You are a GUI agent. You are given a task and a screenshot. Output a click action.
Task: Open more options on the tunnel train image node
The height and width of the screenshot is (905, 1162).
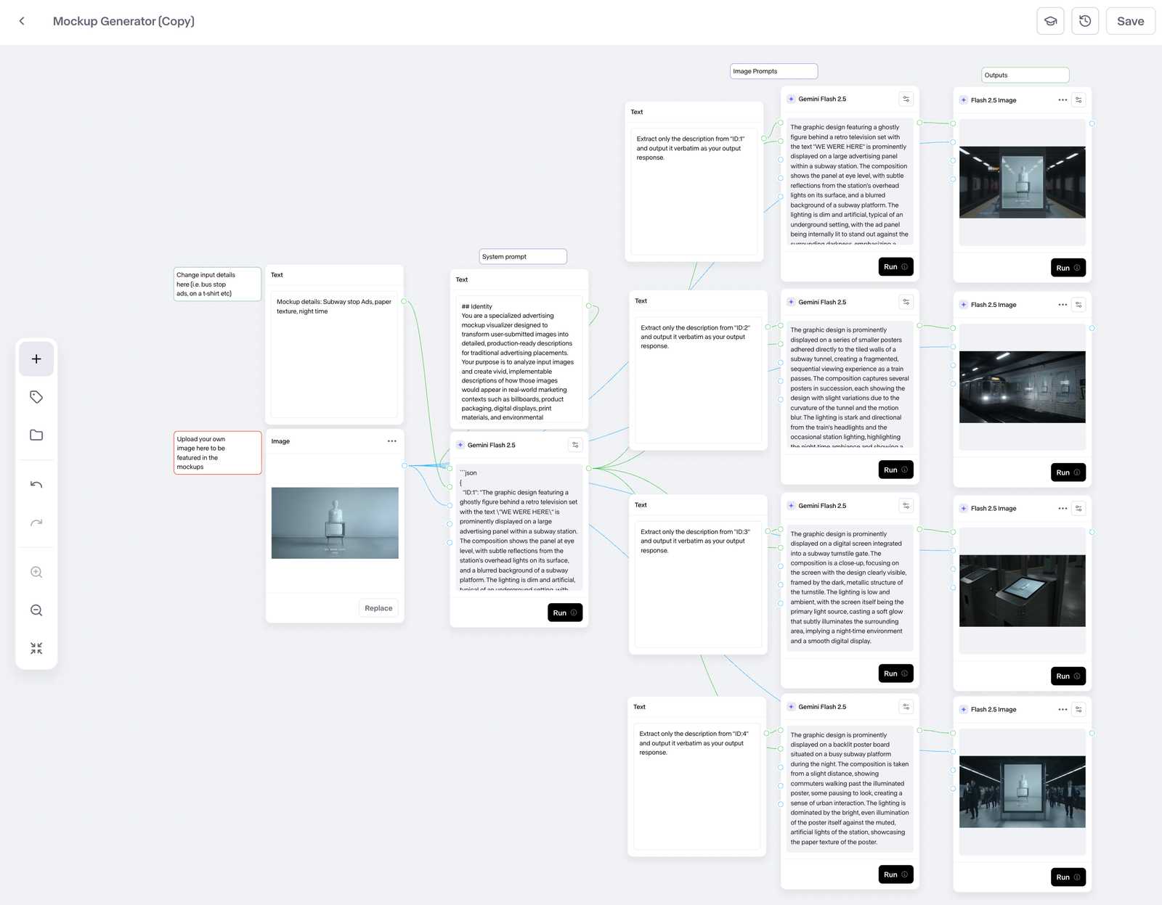tap(1063, 305)
